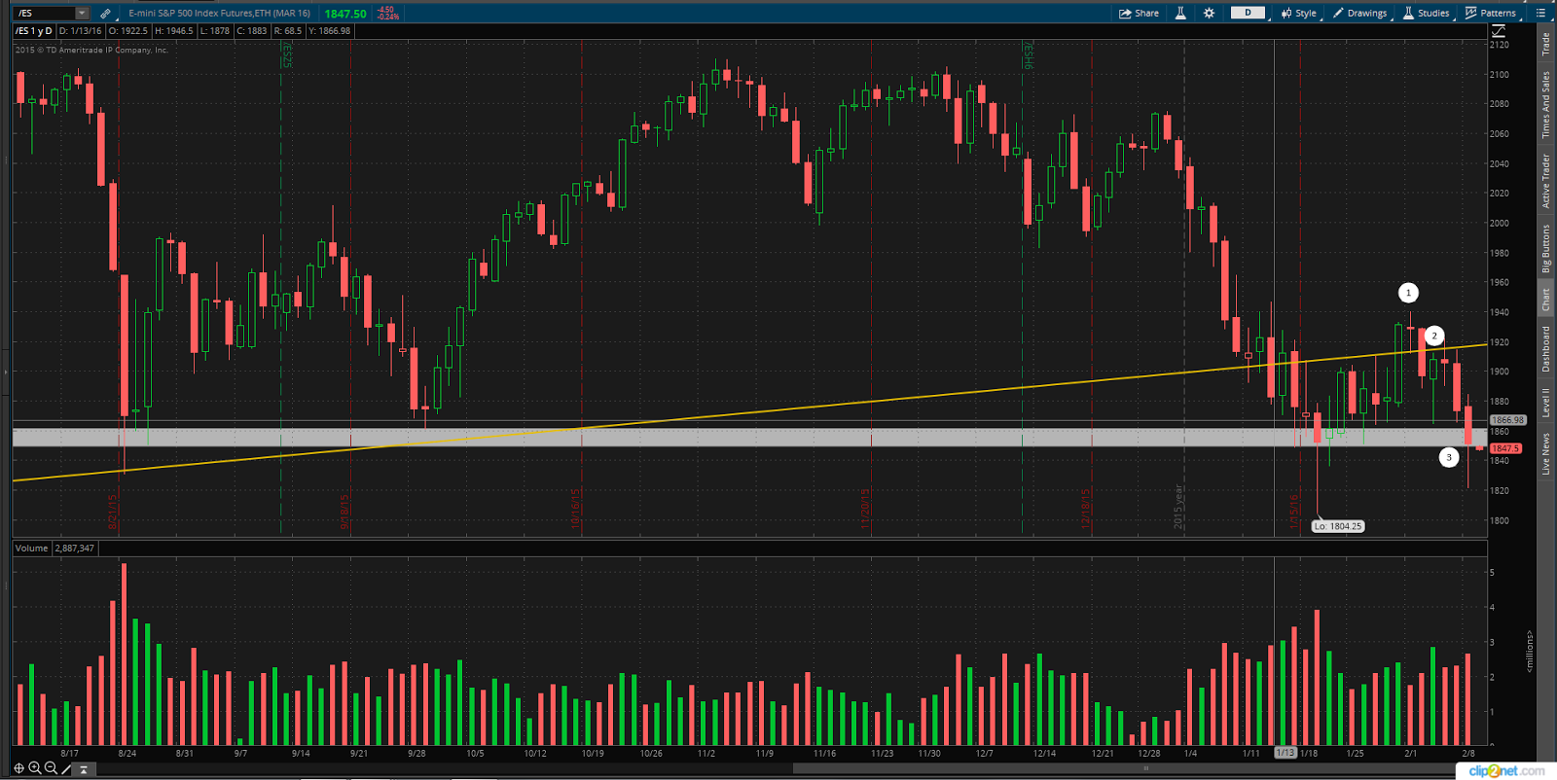Select the line drawing tool icon
This screenshot has height=780, width=1557.
tap(66, 768)
